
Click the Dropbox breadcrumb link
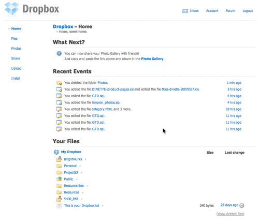click(x=63, y=26)
